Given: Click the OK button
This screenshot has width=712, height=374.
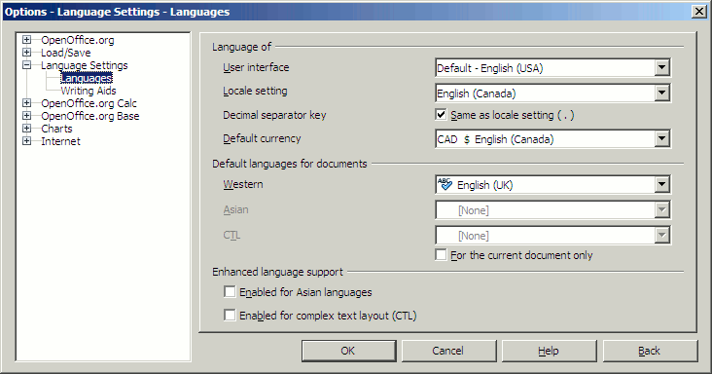Looking at the screenshot, I should tap(349, 351).
